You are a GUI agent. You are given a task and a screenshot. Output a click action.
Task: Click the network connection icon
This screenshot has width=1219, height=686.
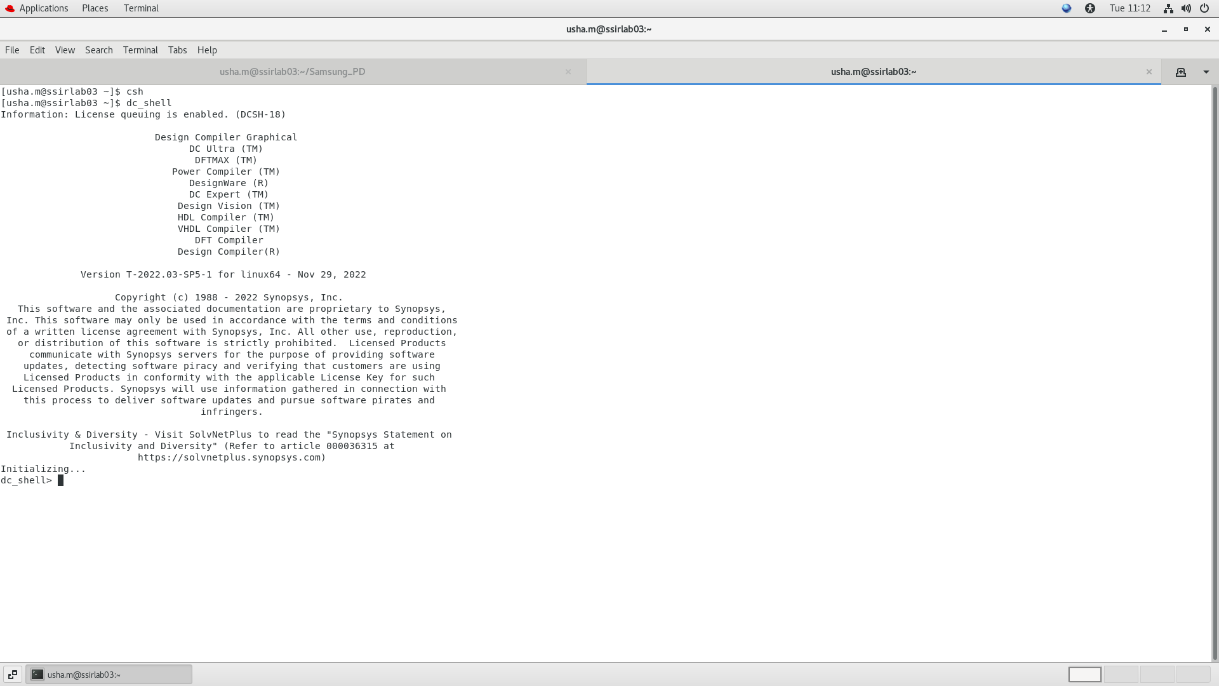click(1168, 8)
